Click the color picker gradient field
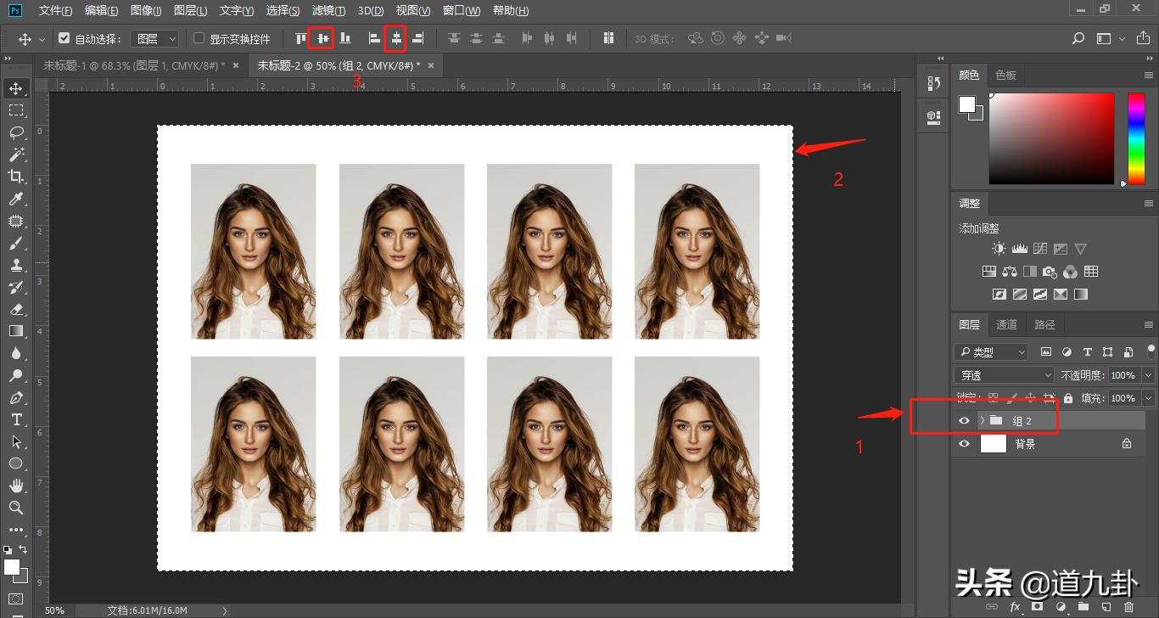This screenshot has height=618, width=1159. point(1051,138)
